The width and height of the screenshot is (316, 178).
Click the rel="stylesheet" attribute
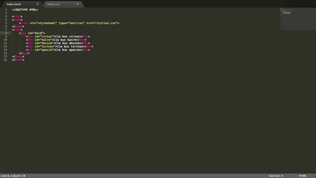point(43,23)
